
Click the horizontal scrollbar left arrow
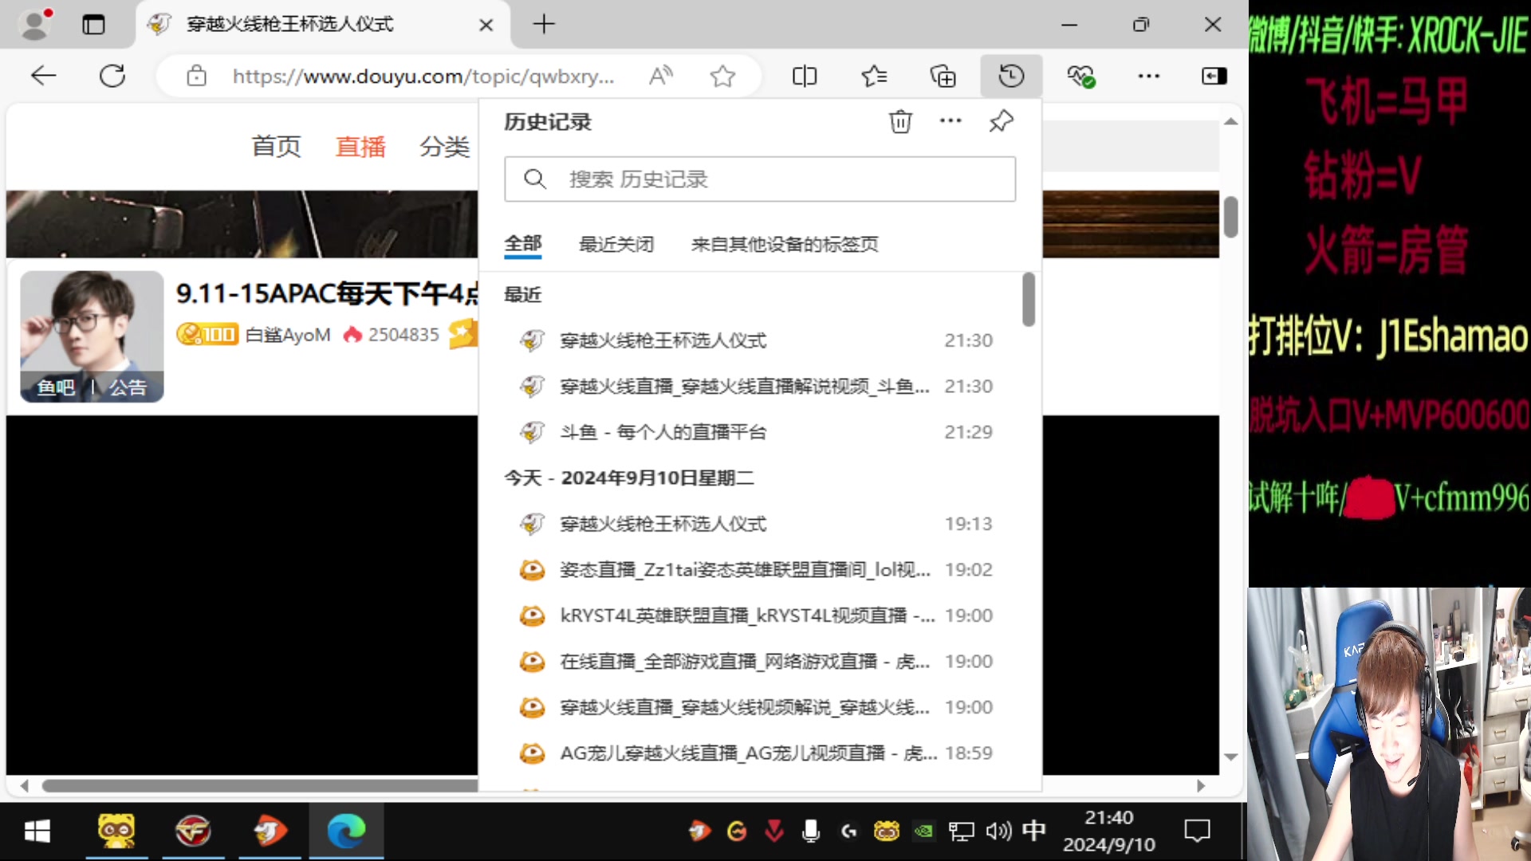point(25,786)
